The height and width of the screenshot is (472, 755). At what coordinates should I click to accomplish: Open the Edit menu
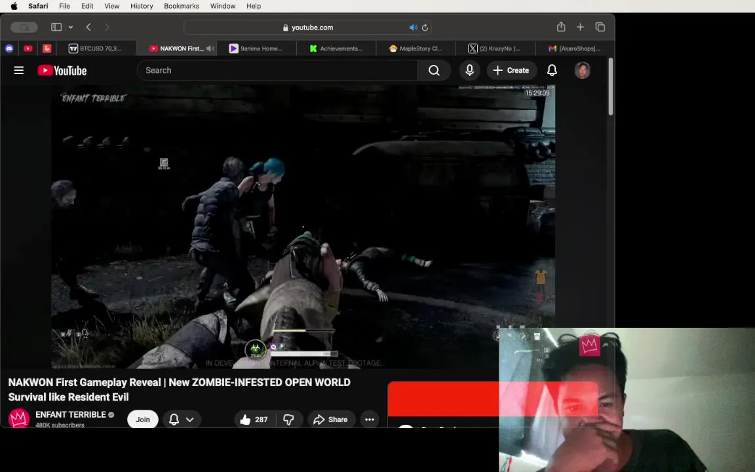pos(87,7)
